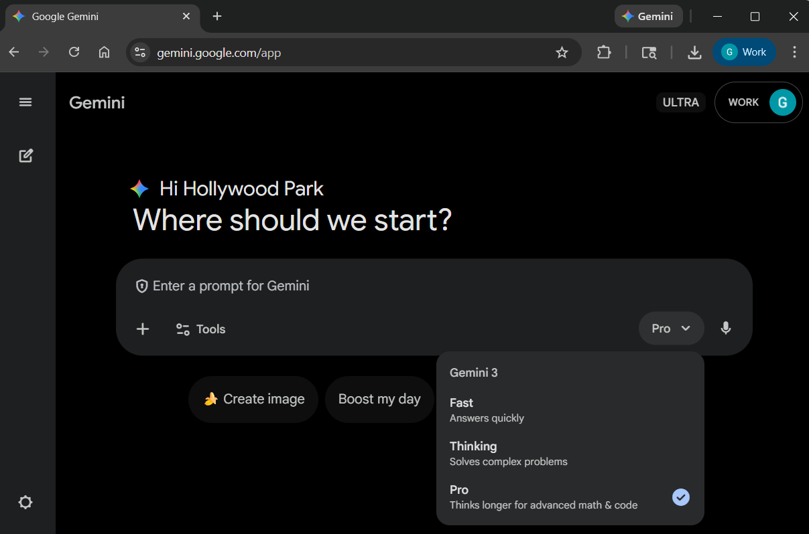Open browser extensions puzzle icon

604,52
